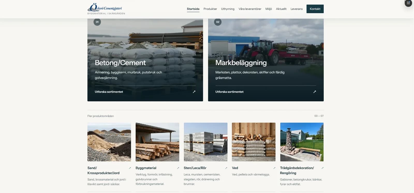
Task: Select Miljö in the top navigation
Action: (x=269, y=9)
